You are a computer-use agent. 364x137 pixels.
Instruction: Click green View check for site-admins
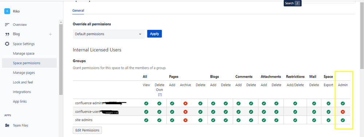coord(146,120)
